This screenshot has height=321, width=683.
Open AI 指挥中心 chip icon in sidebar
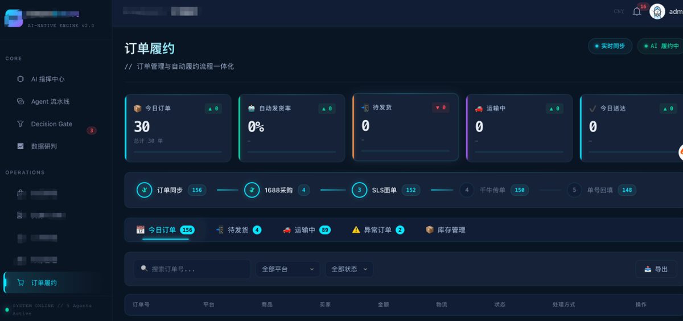point(20,79)
